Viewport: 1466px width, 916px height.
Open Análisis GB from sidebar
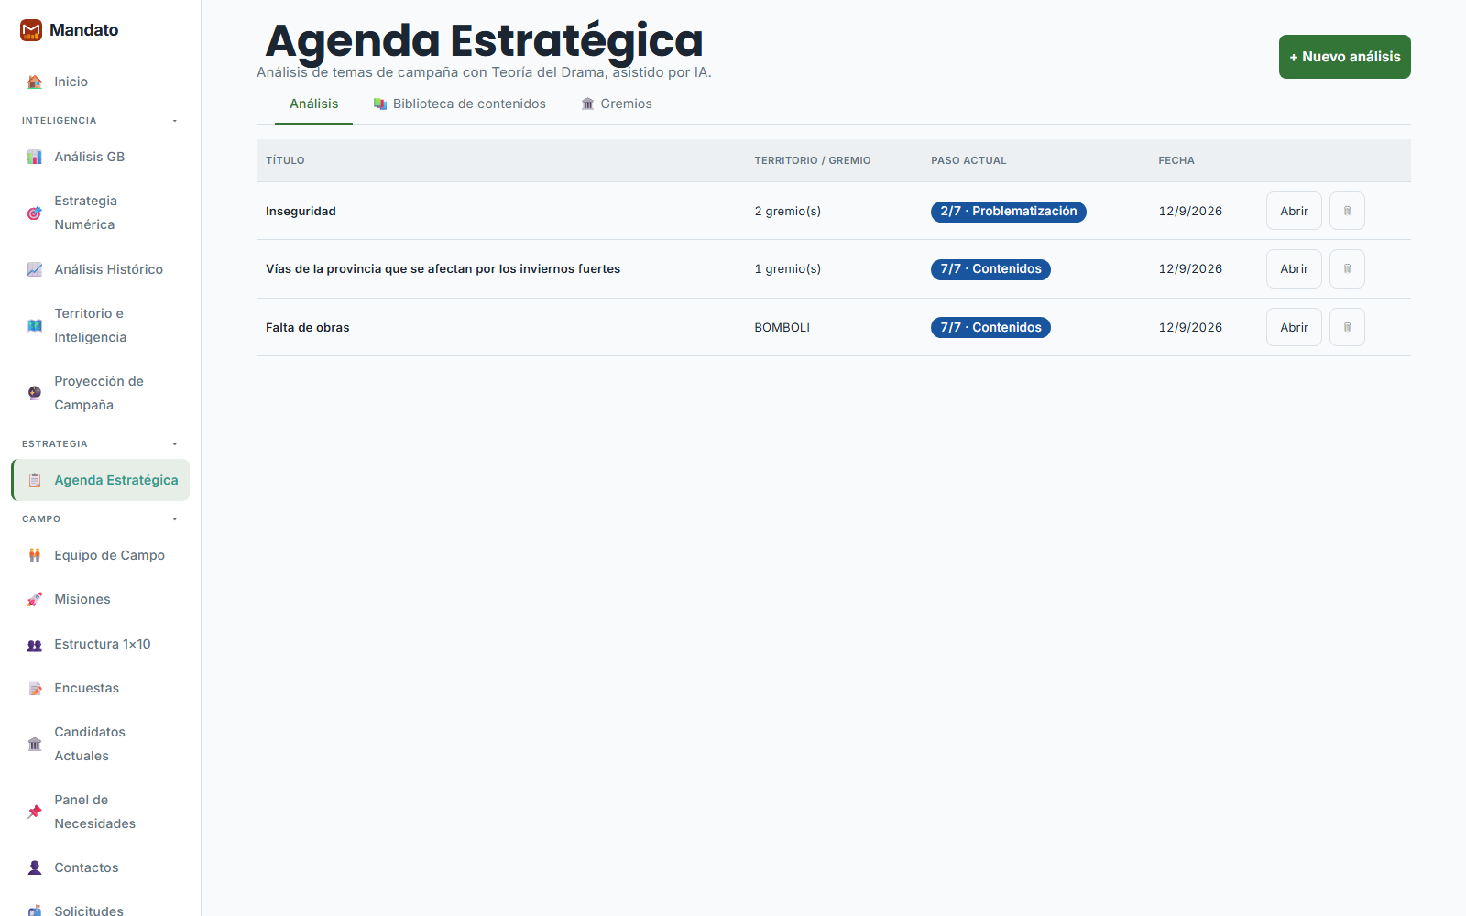coord(101,158)
